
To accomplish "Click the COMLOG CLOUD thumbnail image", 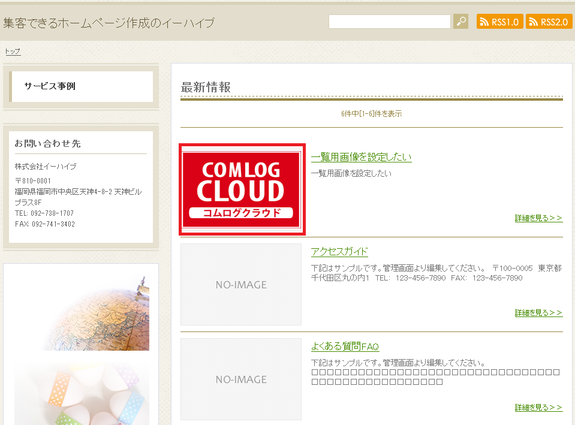I will click(242, 189).
